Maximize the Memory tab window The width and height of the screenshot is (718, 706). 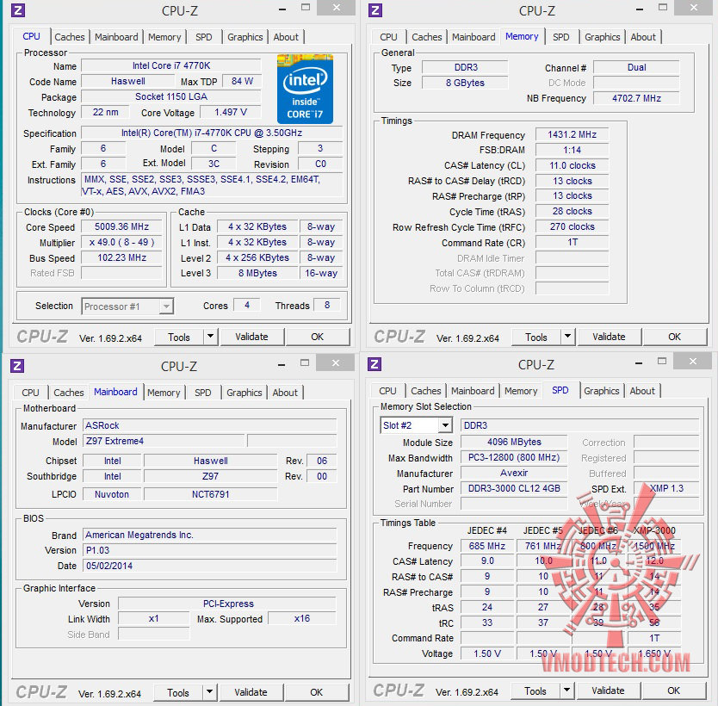(x=663, y=8)
